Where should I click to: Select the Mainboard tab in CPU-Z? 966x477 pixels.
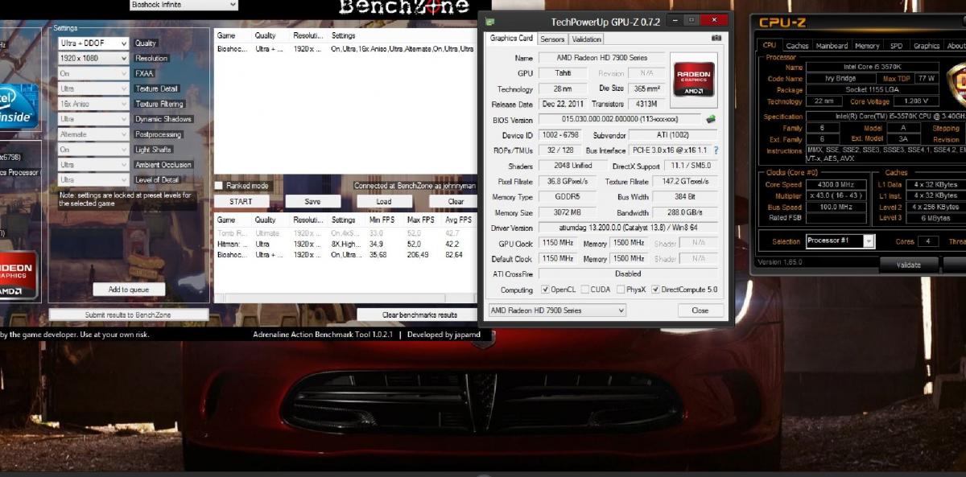(x=832, y=46)
